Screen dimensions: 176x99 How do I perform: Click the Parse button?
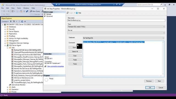[x=75, y=64]
